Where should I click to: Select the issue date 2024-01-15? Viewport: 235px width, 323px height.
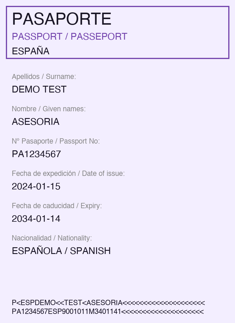tap(36, 186)
